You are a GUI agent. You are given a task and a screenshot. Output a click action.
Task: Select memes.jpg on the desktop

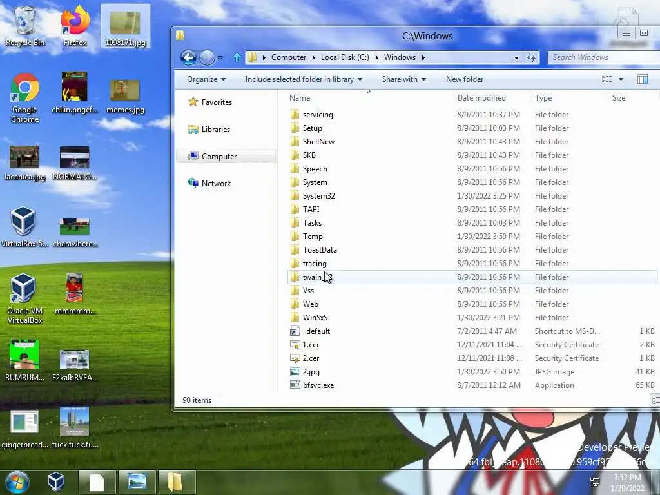pyautogui.click(x=126, y=97)
